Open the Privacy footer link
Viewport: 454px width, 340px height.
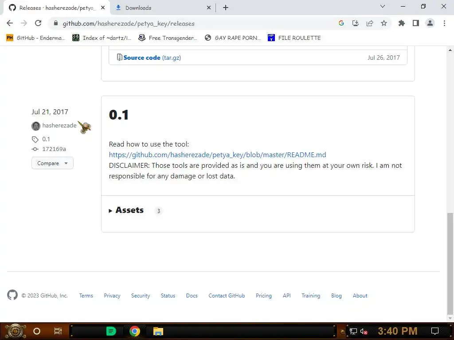point(112,295)
